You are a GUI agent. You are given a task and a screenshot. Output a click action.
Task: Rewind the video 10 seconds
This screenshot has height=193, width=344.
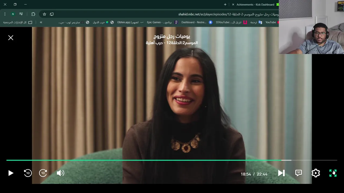[28, 173]
